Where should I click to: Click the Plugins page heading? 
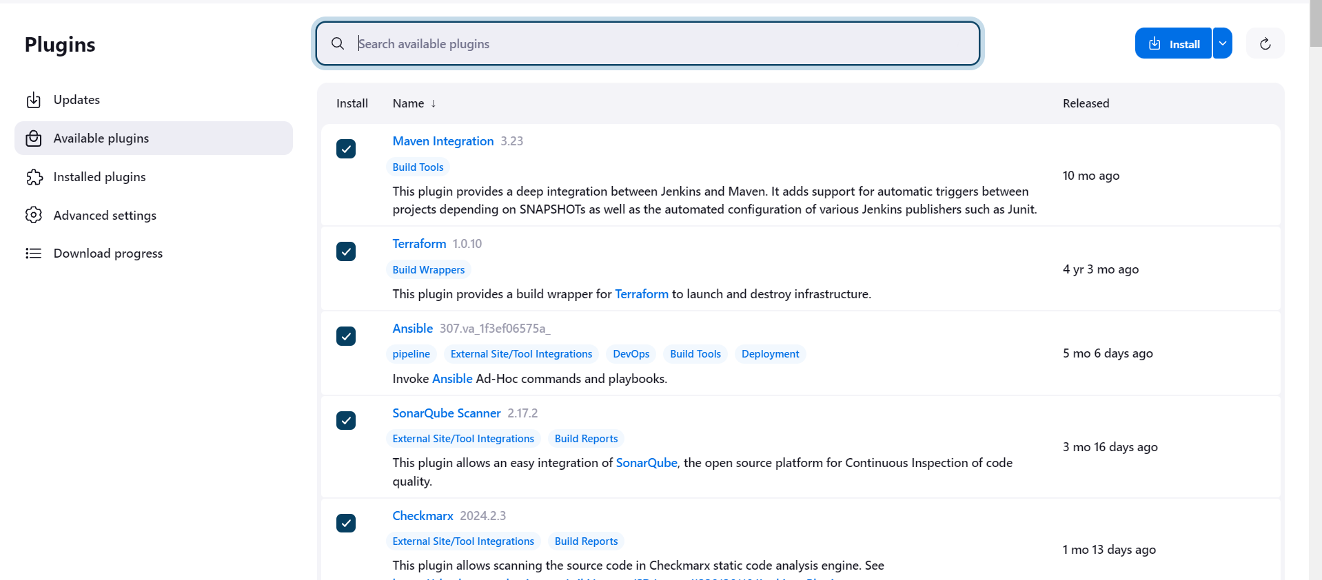click(x=60, y=44)
